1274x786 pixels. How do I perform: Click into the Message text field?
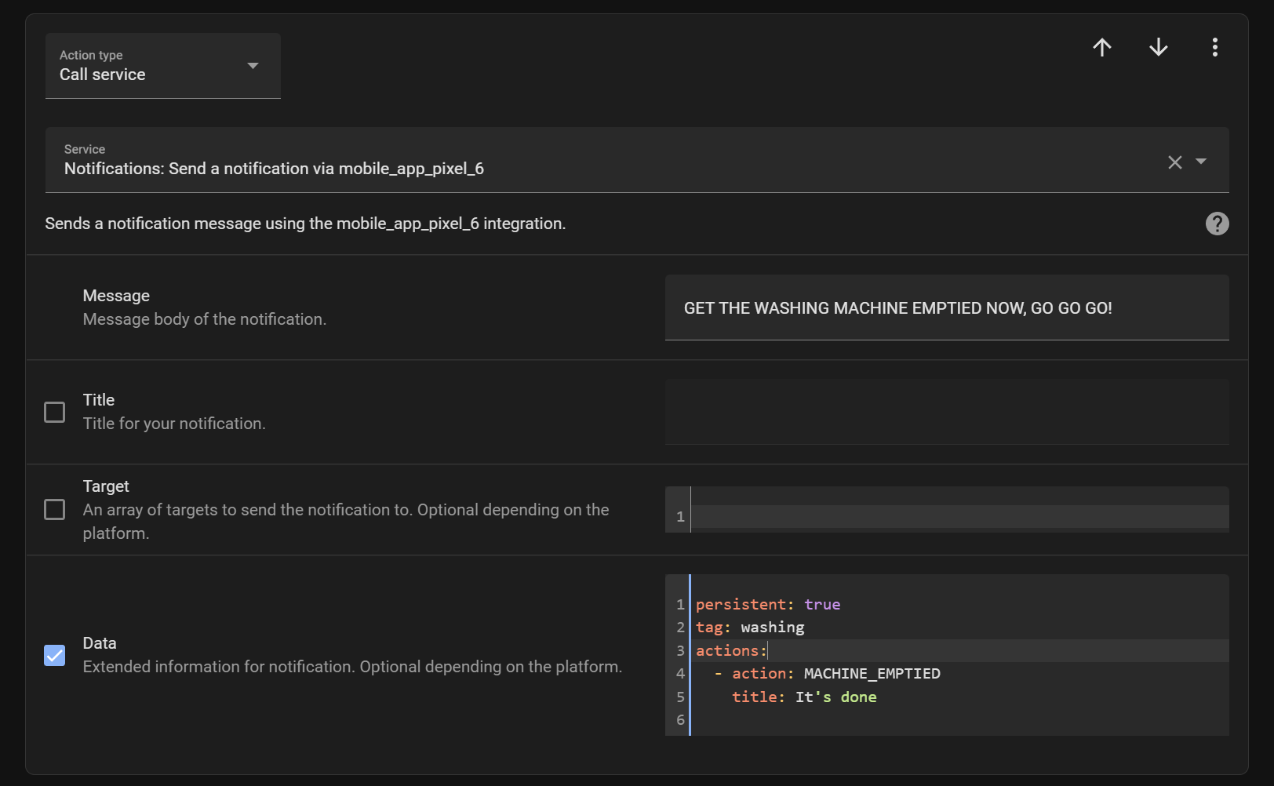click(946, 308)
